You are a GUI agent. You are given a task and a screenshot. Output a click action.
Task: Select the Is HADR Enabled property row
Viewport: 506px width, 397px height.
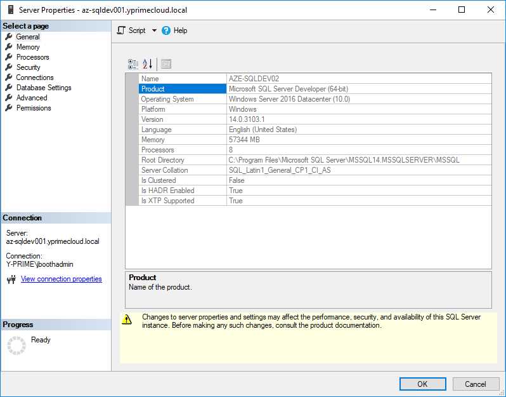(x=315, y=191)
